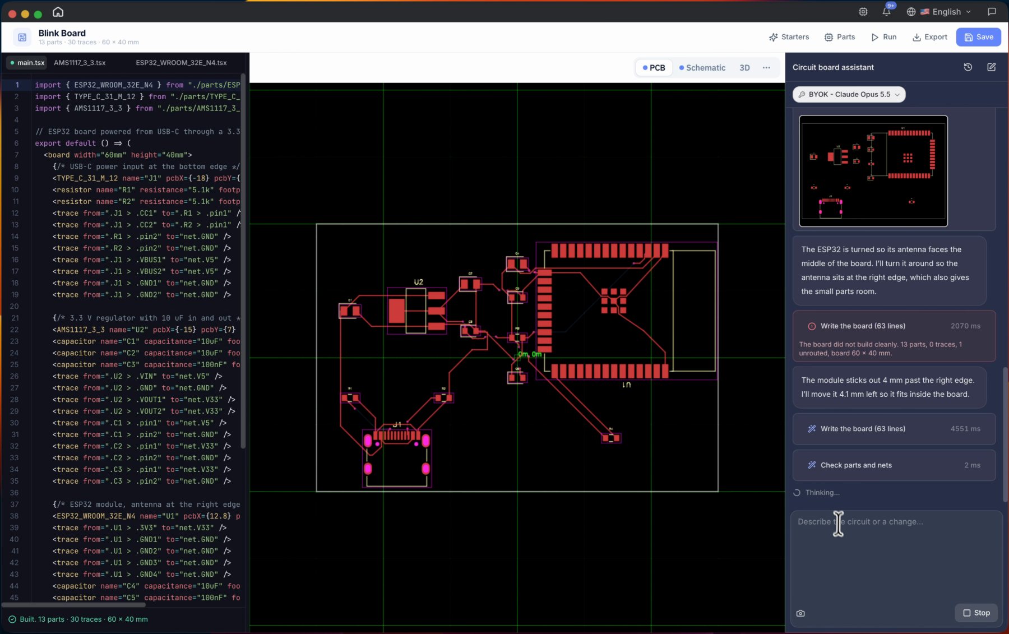Open chat history clock icon
The image size is (1009, 634).
968,67
